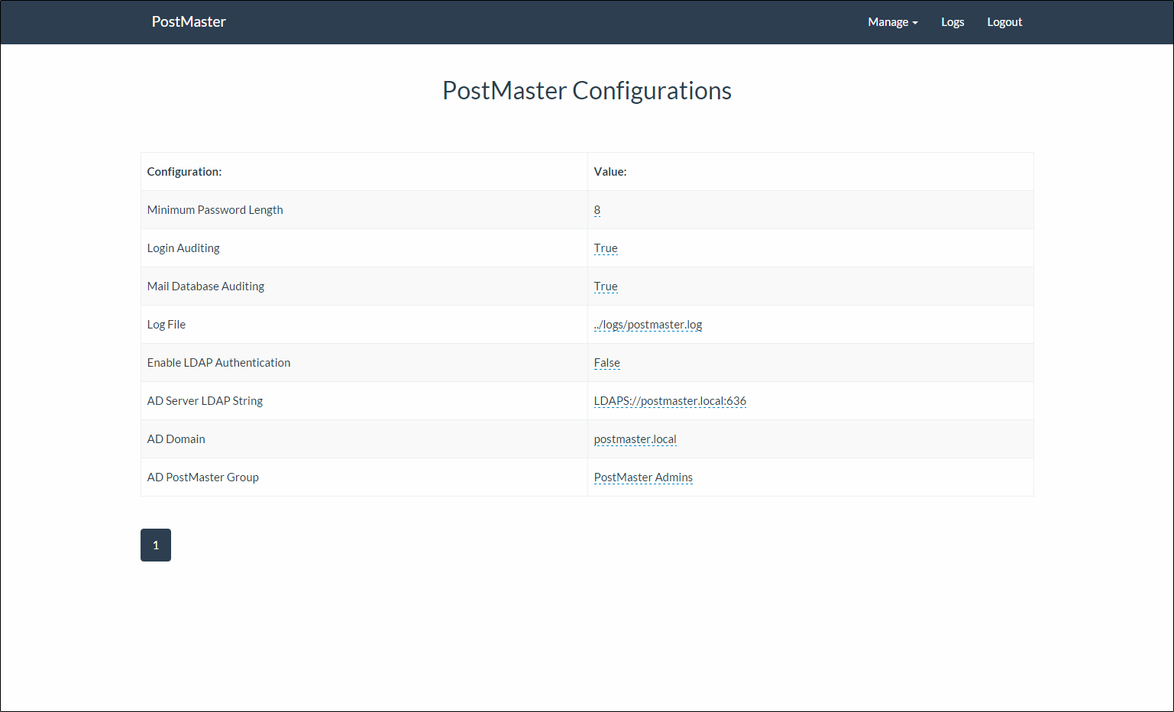Edit the ../logs/postmaster.log file path value
The image size is (1174, 712).
click(647, 325)
